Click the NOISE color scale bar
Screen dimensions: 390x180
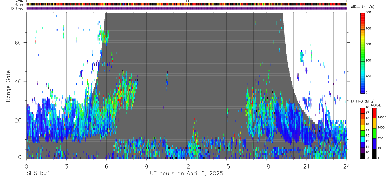(374, 133)
